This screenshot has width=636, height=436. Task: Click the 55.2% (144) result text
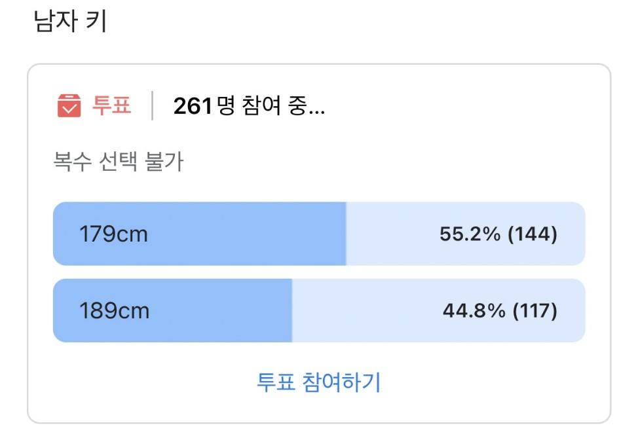pyautogui.click(x=498, y=234)
